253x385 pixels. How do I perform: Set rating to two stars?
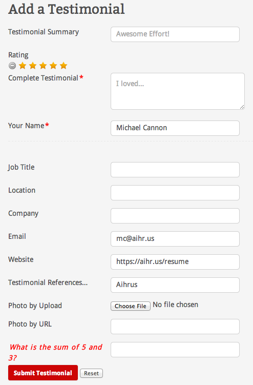coord(33,66)
